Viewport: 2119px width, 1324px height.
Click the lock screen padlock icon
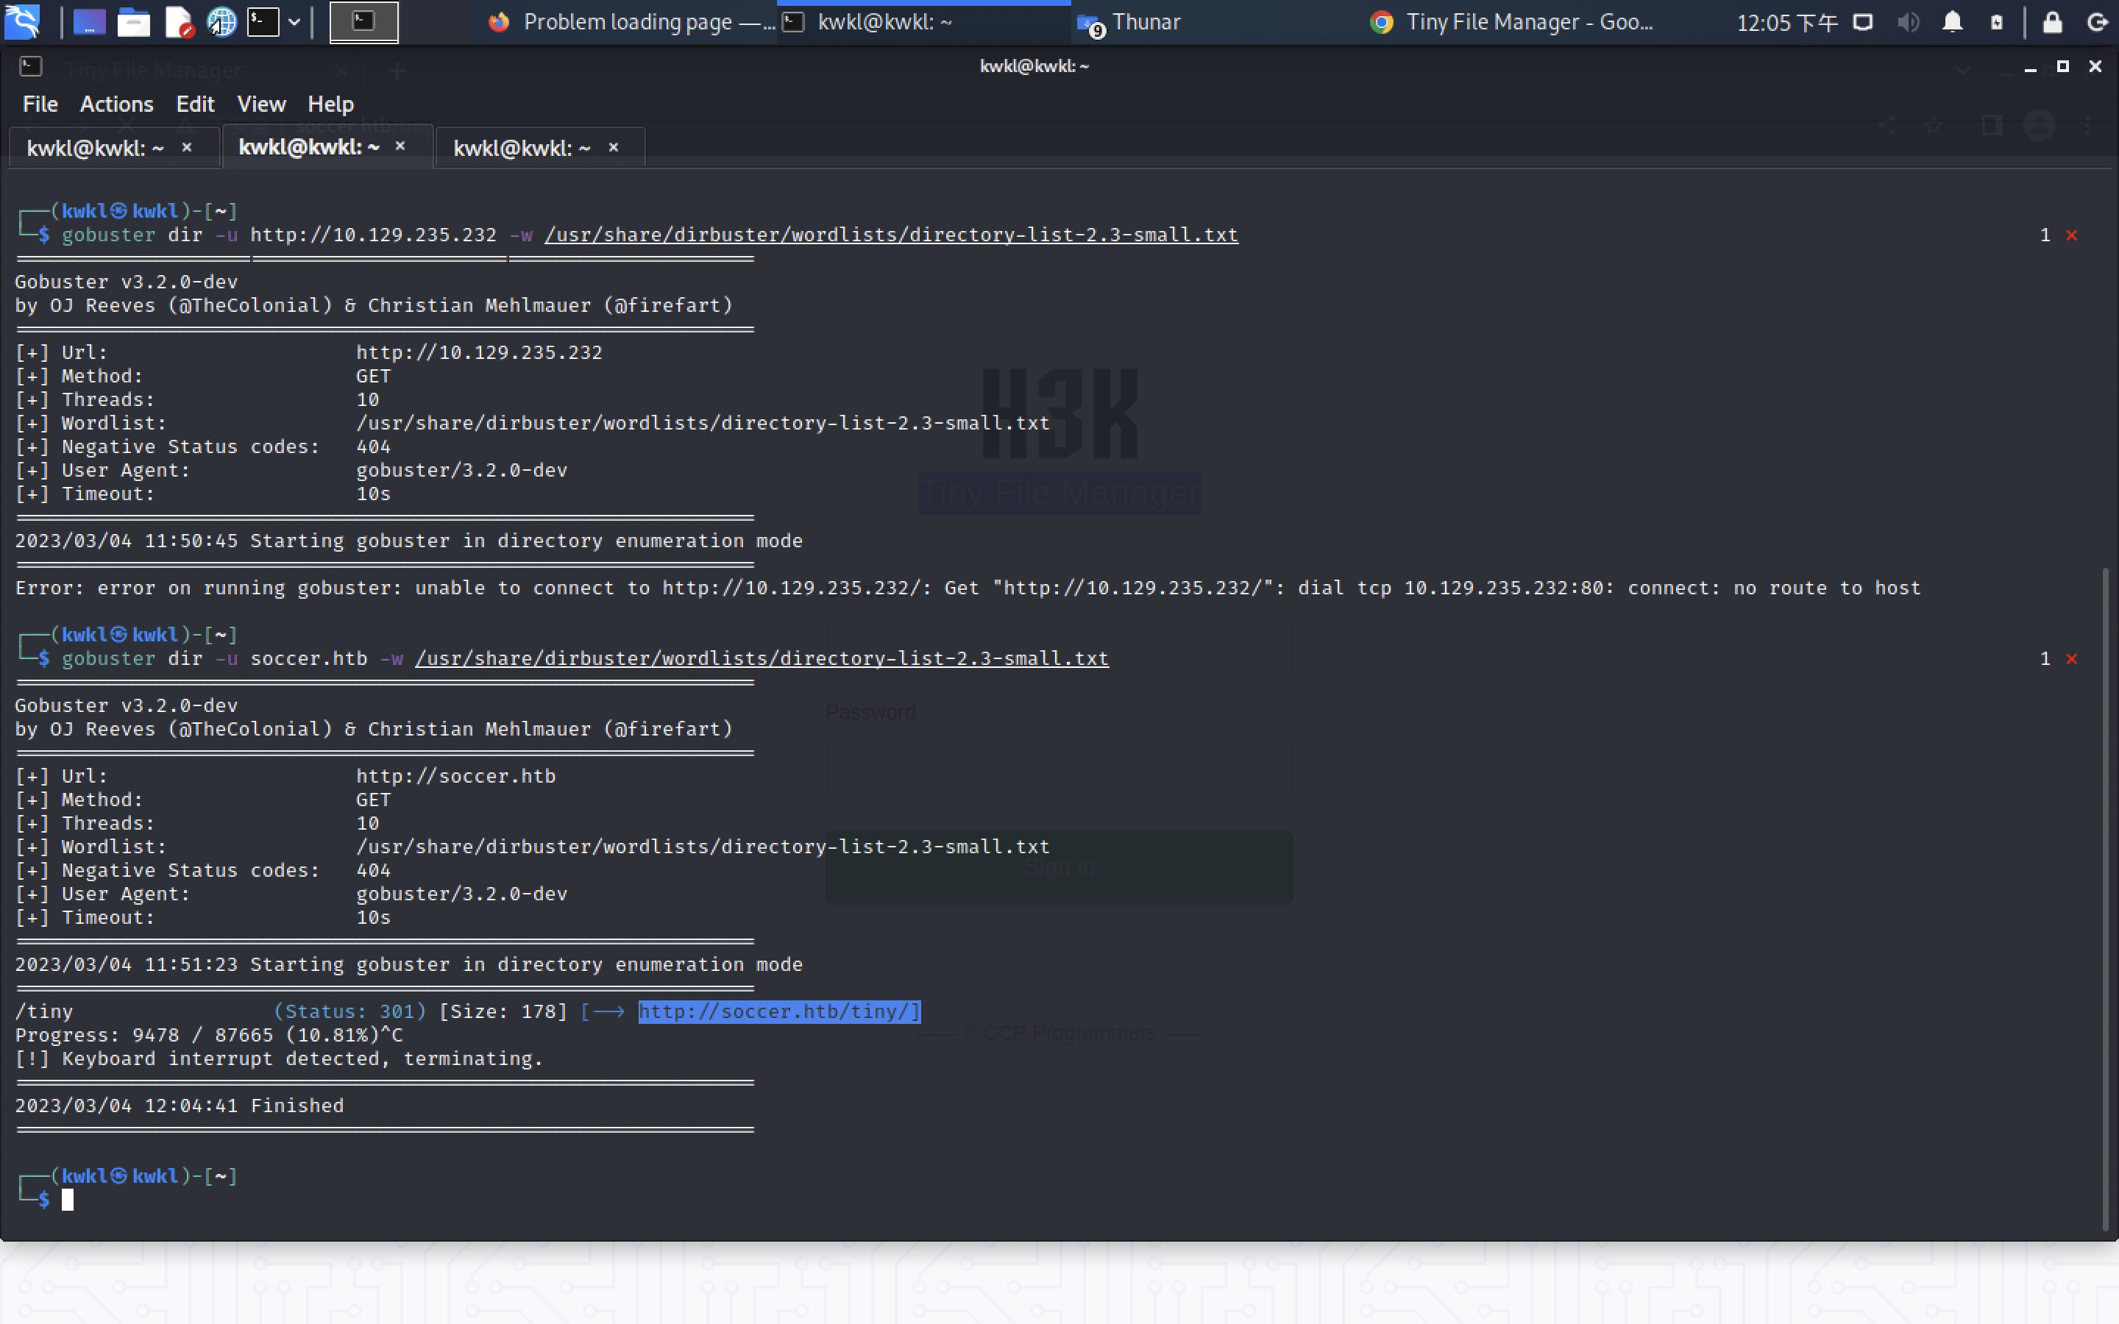pos(2051,22)
